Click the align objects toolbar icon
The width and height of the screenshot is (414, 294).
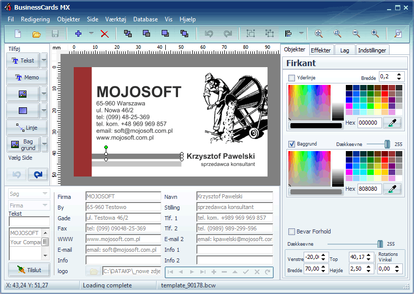click(288, 34)
